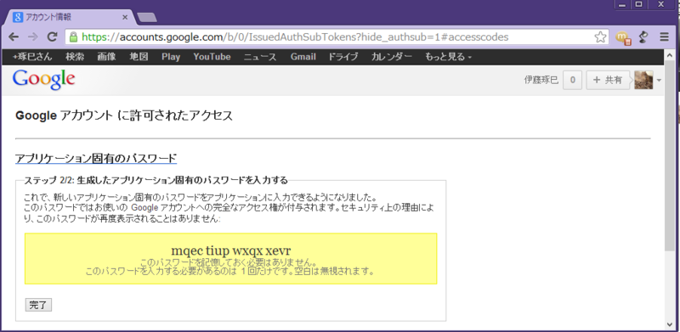Open 検索 in the Google bar
The width and height of the screenshot is (680, 332).
[75, 57]
